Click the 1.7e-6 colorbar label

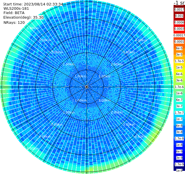pos(179,87)
